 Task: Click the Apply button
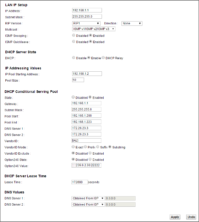pos(175,217)
